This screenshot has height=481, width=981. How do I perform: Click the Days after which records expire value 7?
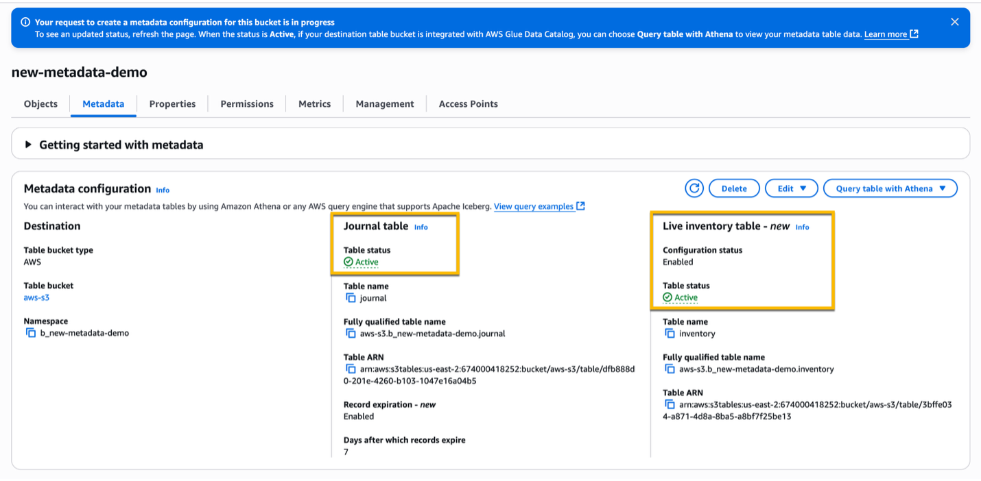(x=346, y=452)
